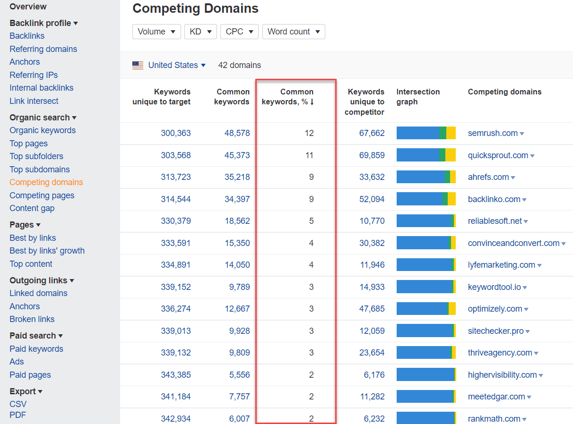The width and height of the screenshot is (573, 424).
Task: Collapse the Organic search section
Action: point(39,117)
